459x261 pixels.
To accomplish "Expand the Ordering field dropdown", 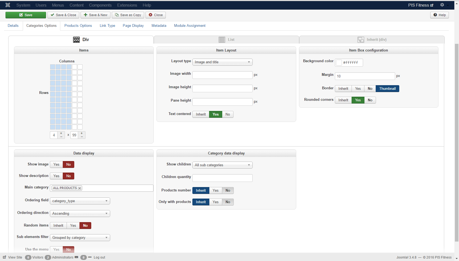I will click(80, 201).
